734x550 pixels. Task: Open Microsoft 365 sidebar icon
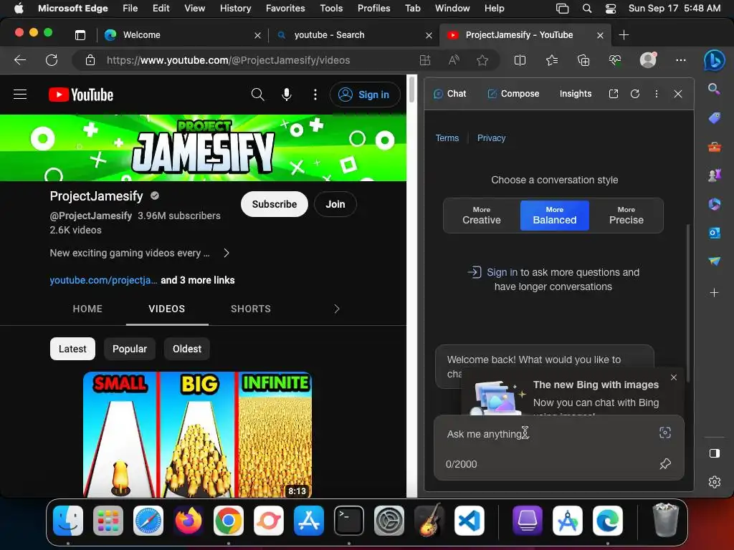pyautogui.click(x=715, y=204)
